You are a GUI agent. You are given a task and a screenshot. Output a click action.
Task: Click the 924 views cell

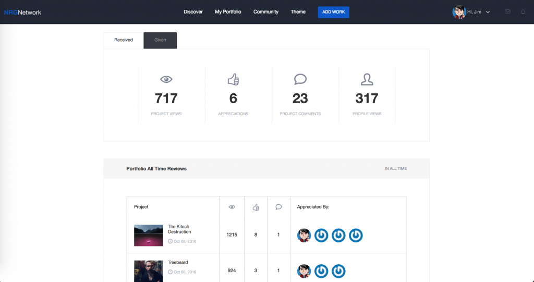tap(232, 271)
